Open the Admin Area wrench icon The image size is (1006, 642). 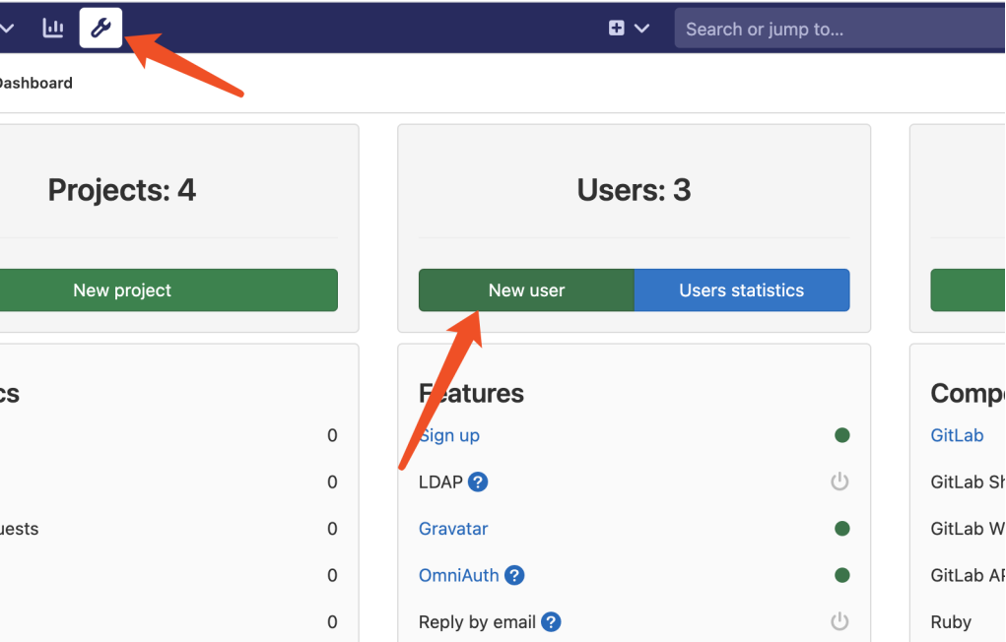(x=101, y=28)
